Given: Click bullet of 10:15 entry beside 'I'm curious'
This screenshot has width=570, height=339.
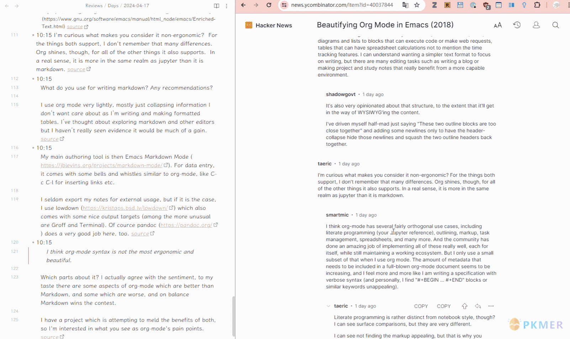Looking at the screenshot, I should pos(33,35).
